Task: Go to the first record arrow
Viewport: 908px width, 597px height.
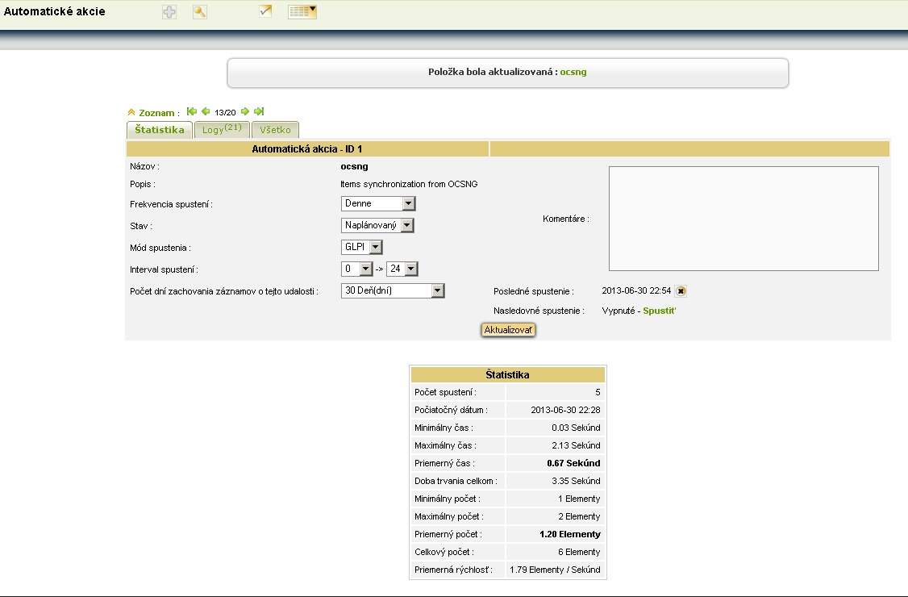Action: tap(192, 111)
